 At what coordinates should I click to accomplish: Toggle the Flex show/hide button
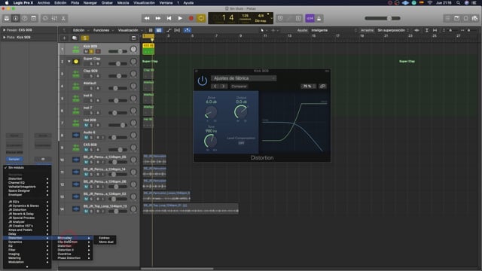coord(177,30)
